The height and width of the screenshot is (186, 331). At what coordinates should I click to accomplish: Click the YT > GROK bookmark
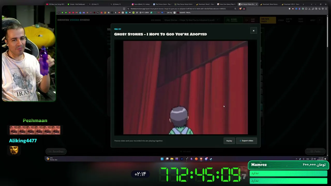pyautogui.click(x=144, y=12)
